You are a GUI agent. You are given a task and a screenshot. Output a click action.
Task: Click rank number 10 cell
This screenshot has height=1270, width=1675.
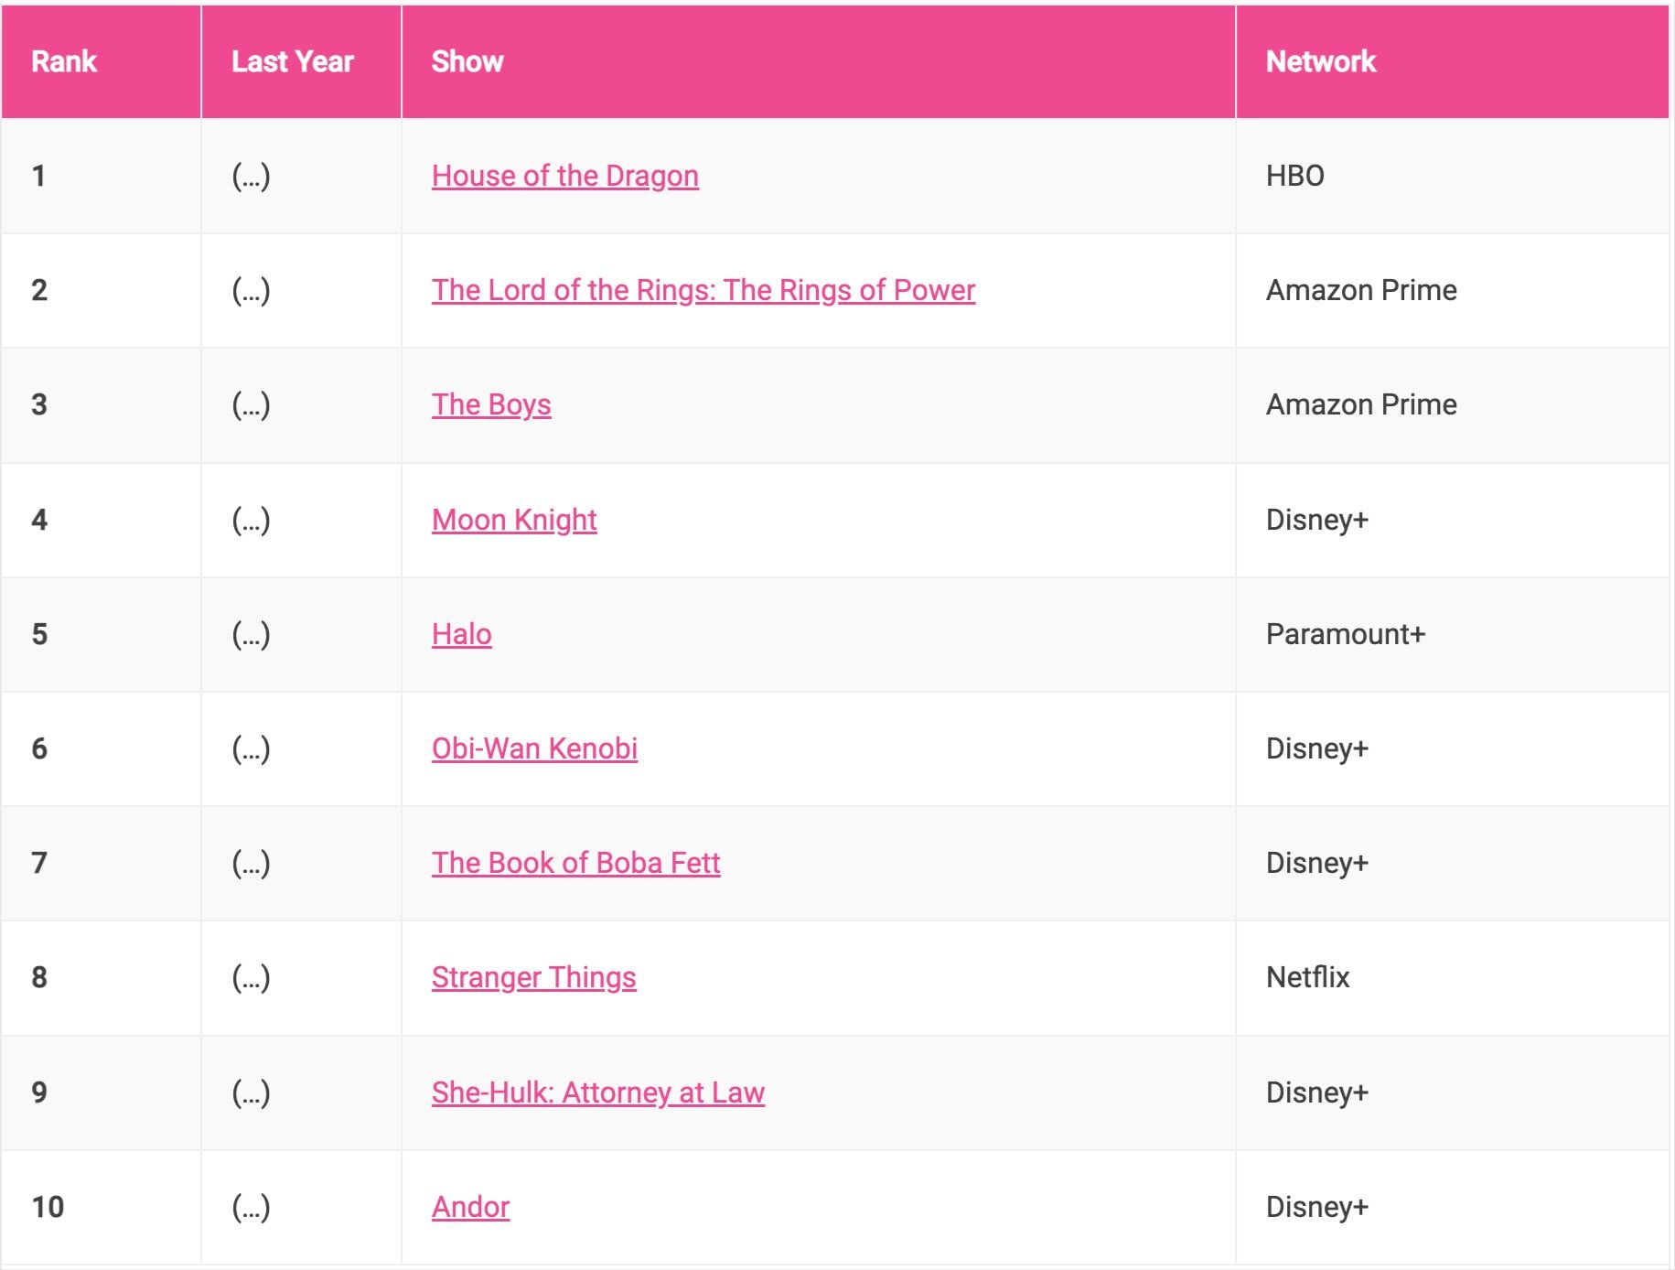pos(48,1207)
